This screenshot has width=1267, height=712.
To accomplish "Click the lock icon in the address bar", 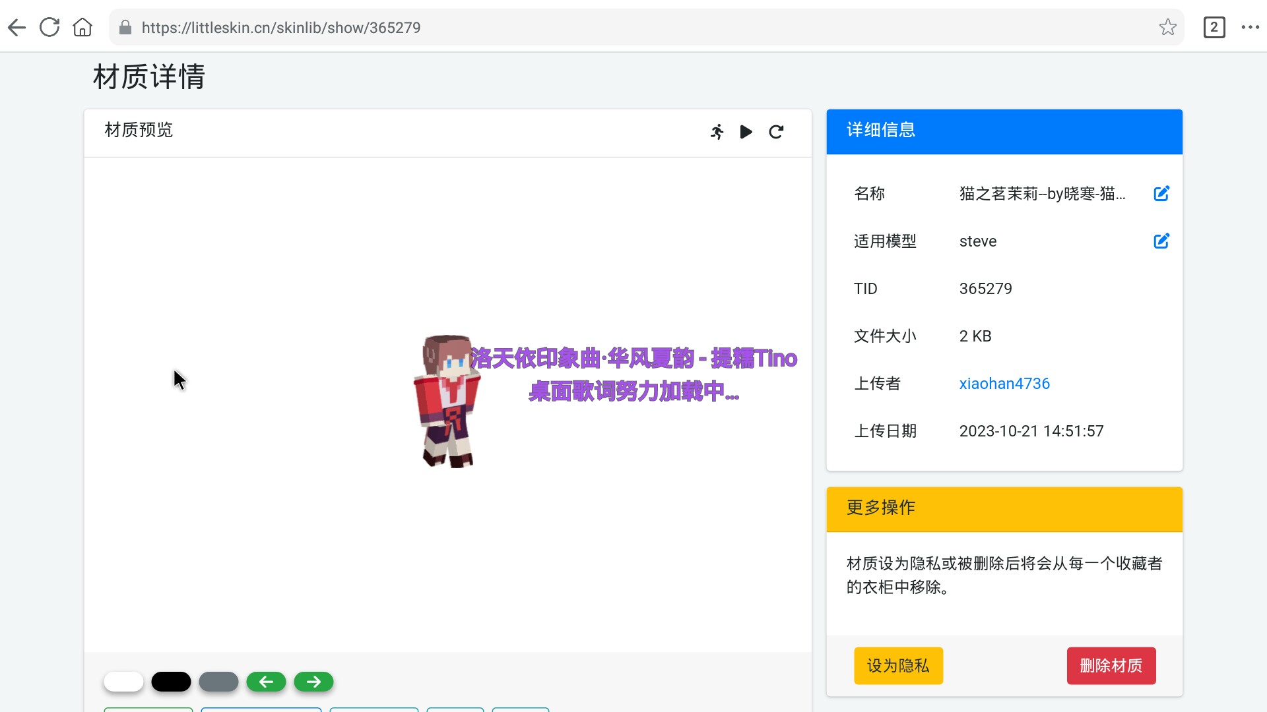I will click(x=125, y=28).
